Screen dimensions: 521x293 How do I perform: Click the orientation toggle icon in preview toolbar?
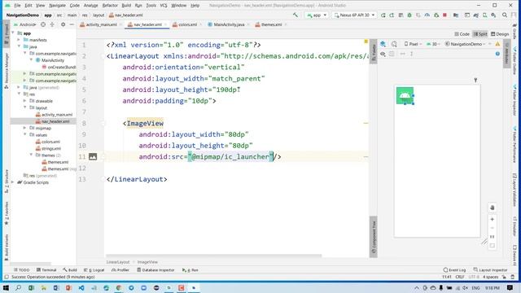click(x=394, y=44)
